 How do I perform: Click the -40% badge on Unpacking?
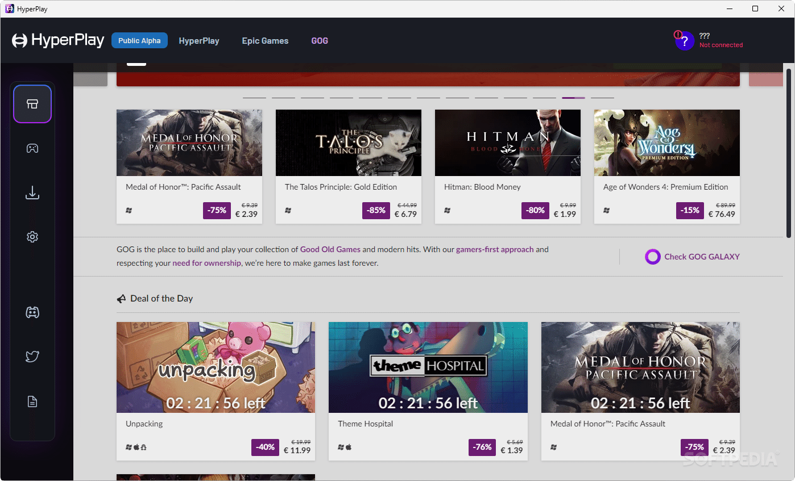pos(266,447)
